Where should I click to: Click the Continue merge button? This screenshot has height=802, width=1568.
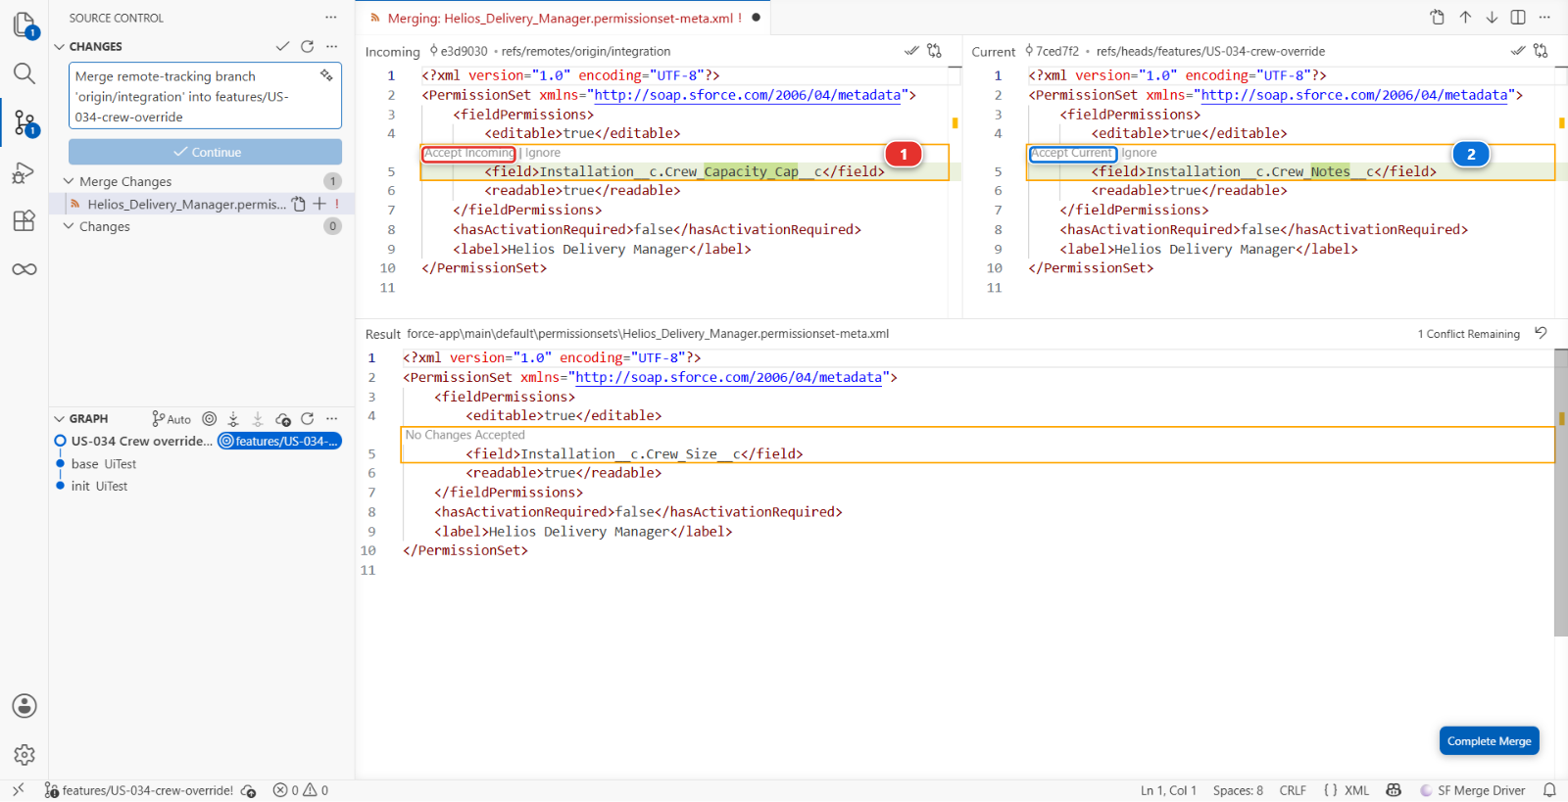205,152
